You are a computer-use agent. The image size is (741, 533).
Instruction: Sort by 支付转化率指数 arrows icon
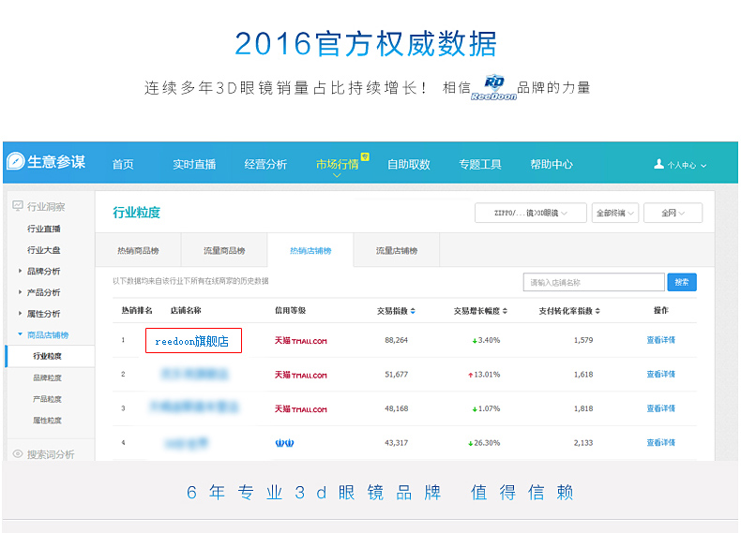pos(597,311)
